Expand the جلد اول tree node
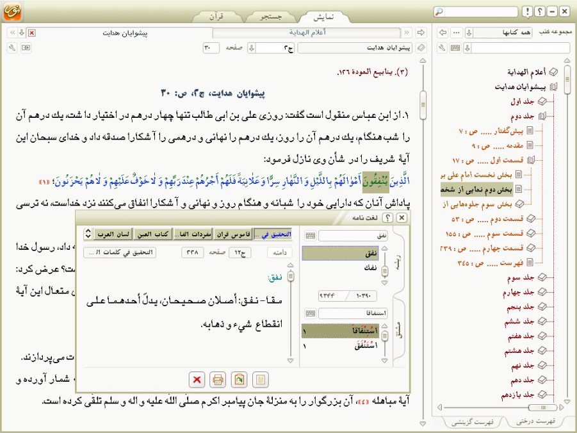The width and height of the screenshot is (577, 433). point(542,101)
